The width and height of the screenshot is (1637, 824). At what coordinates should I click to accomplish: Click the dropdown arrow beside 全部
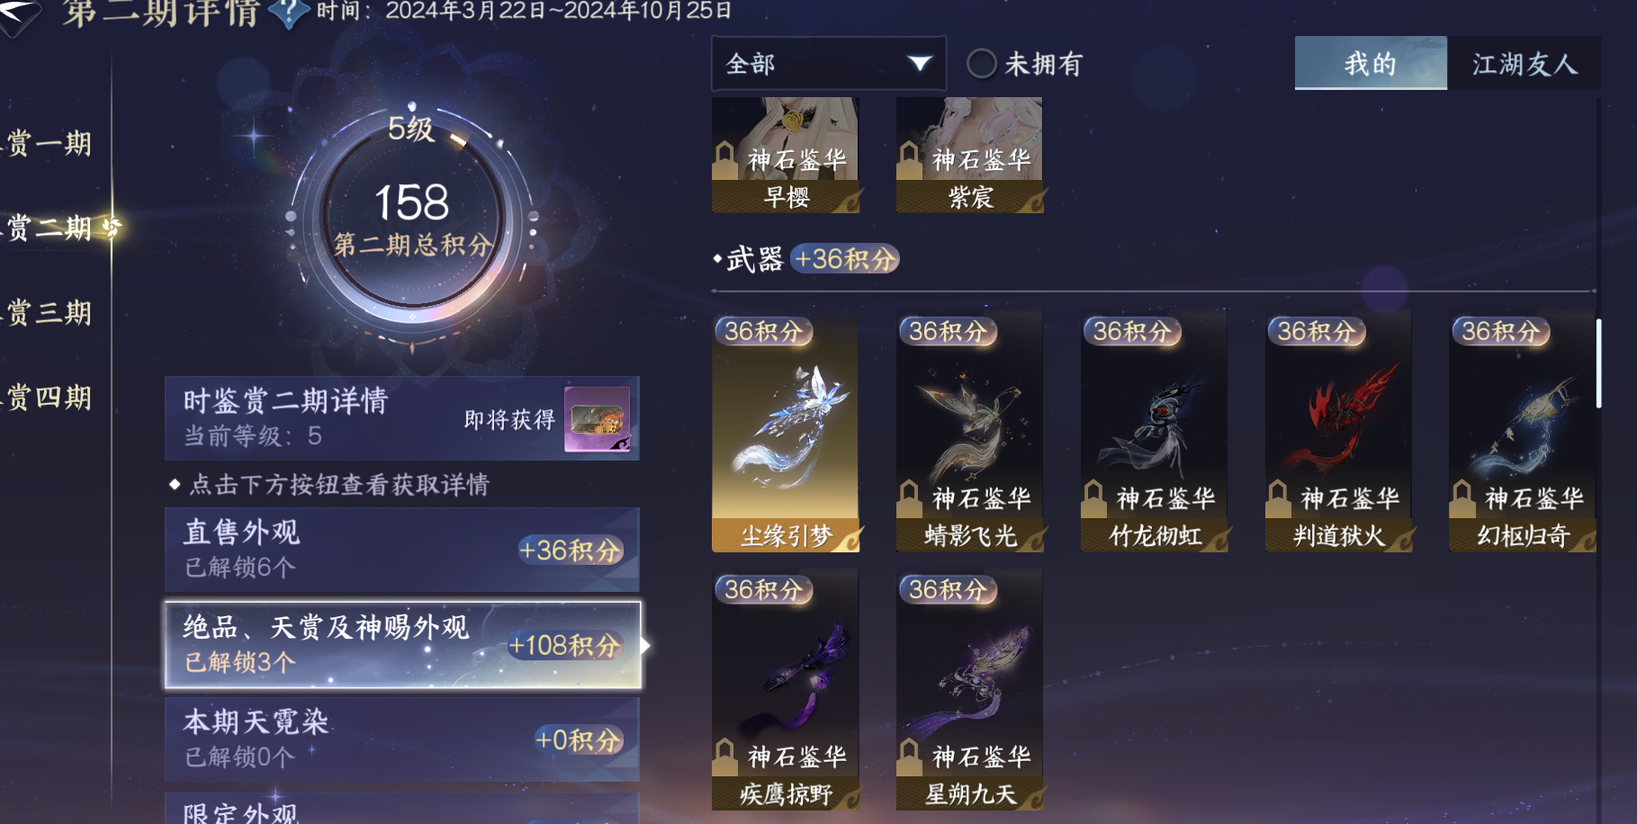click(x=919, y=63)
